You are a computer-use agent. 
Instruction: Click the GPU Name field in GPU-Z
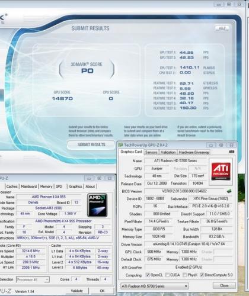point(175,160)
